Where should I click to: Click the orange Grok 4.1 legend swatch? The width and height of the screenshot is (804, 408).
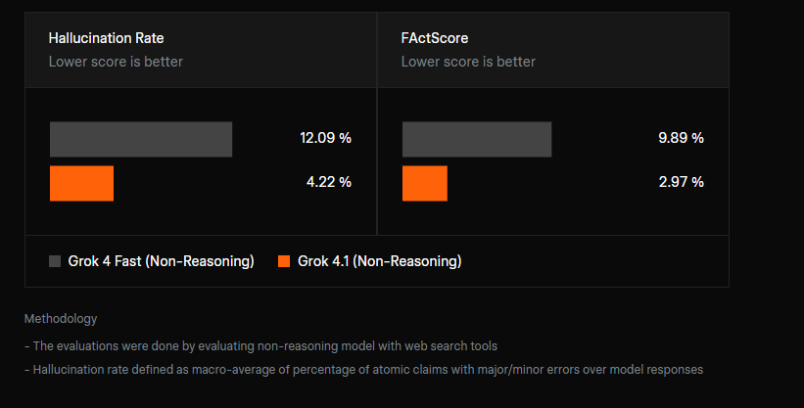pyautogui.click(x=284, y=261)
